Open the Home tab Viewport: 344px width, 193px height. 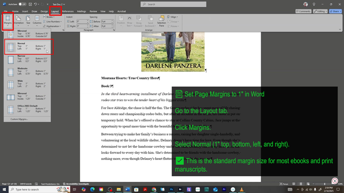[15, 12]
